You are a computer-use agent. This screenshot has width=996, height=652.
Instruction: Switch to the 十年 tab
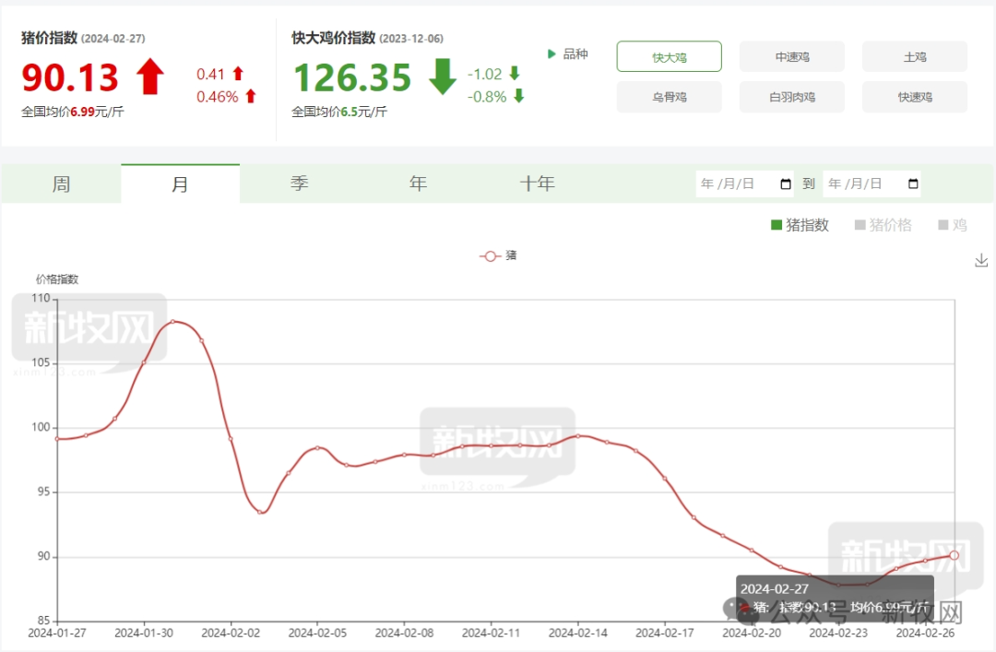537,184
